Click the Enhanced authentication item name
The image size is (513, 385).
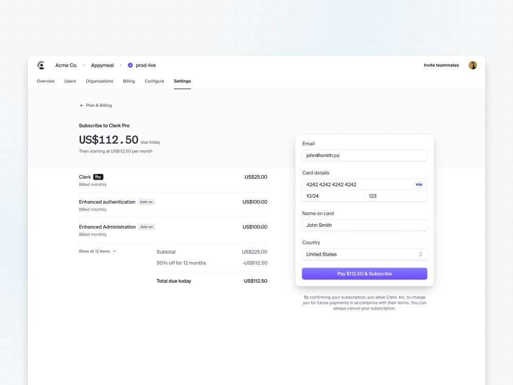point(107,202)
